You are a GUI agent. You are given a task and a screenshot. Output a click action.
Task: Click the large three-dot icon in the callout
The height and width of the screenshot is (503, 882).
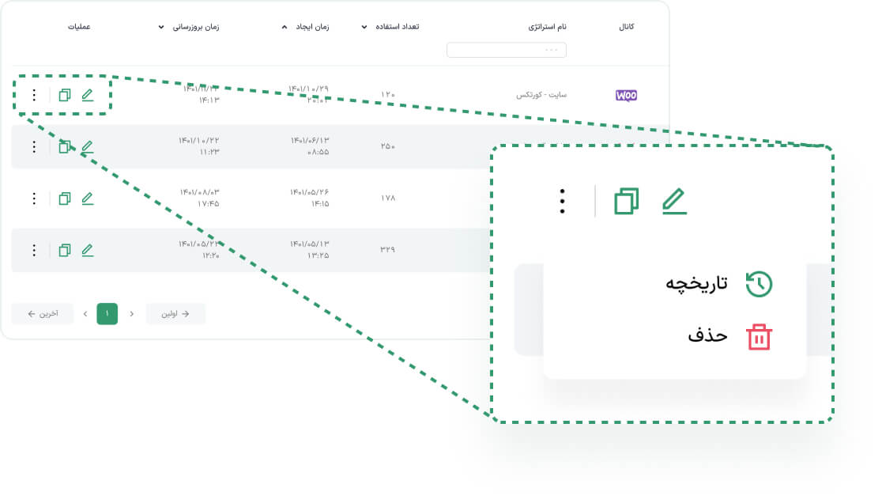[562, 202]
